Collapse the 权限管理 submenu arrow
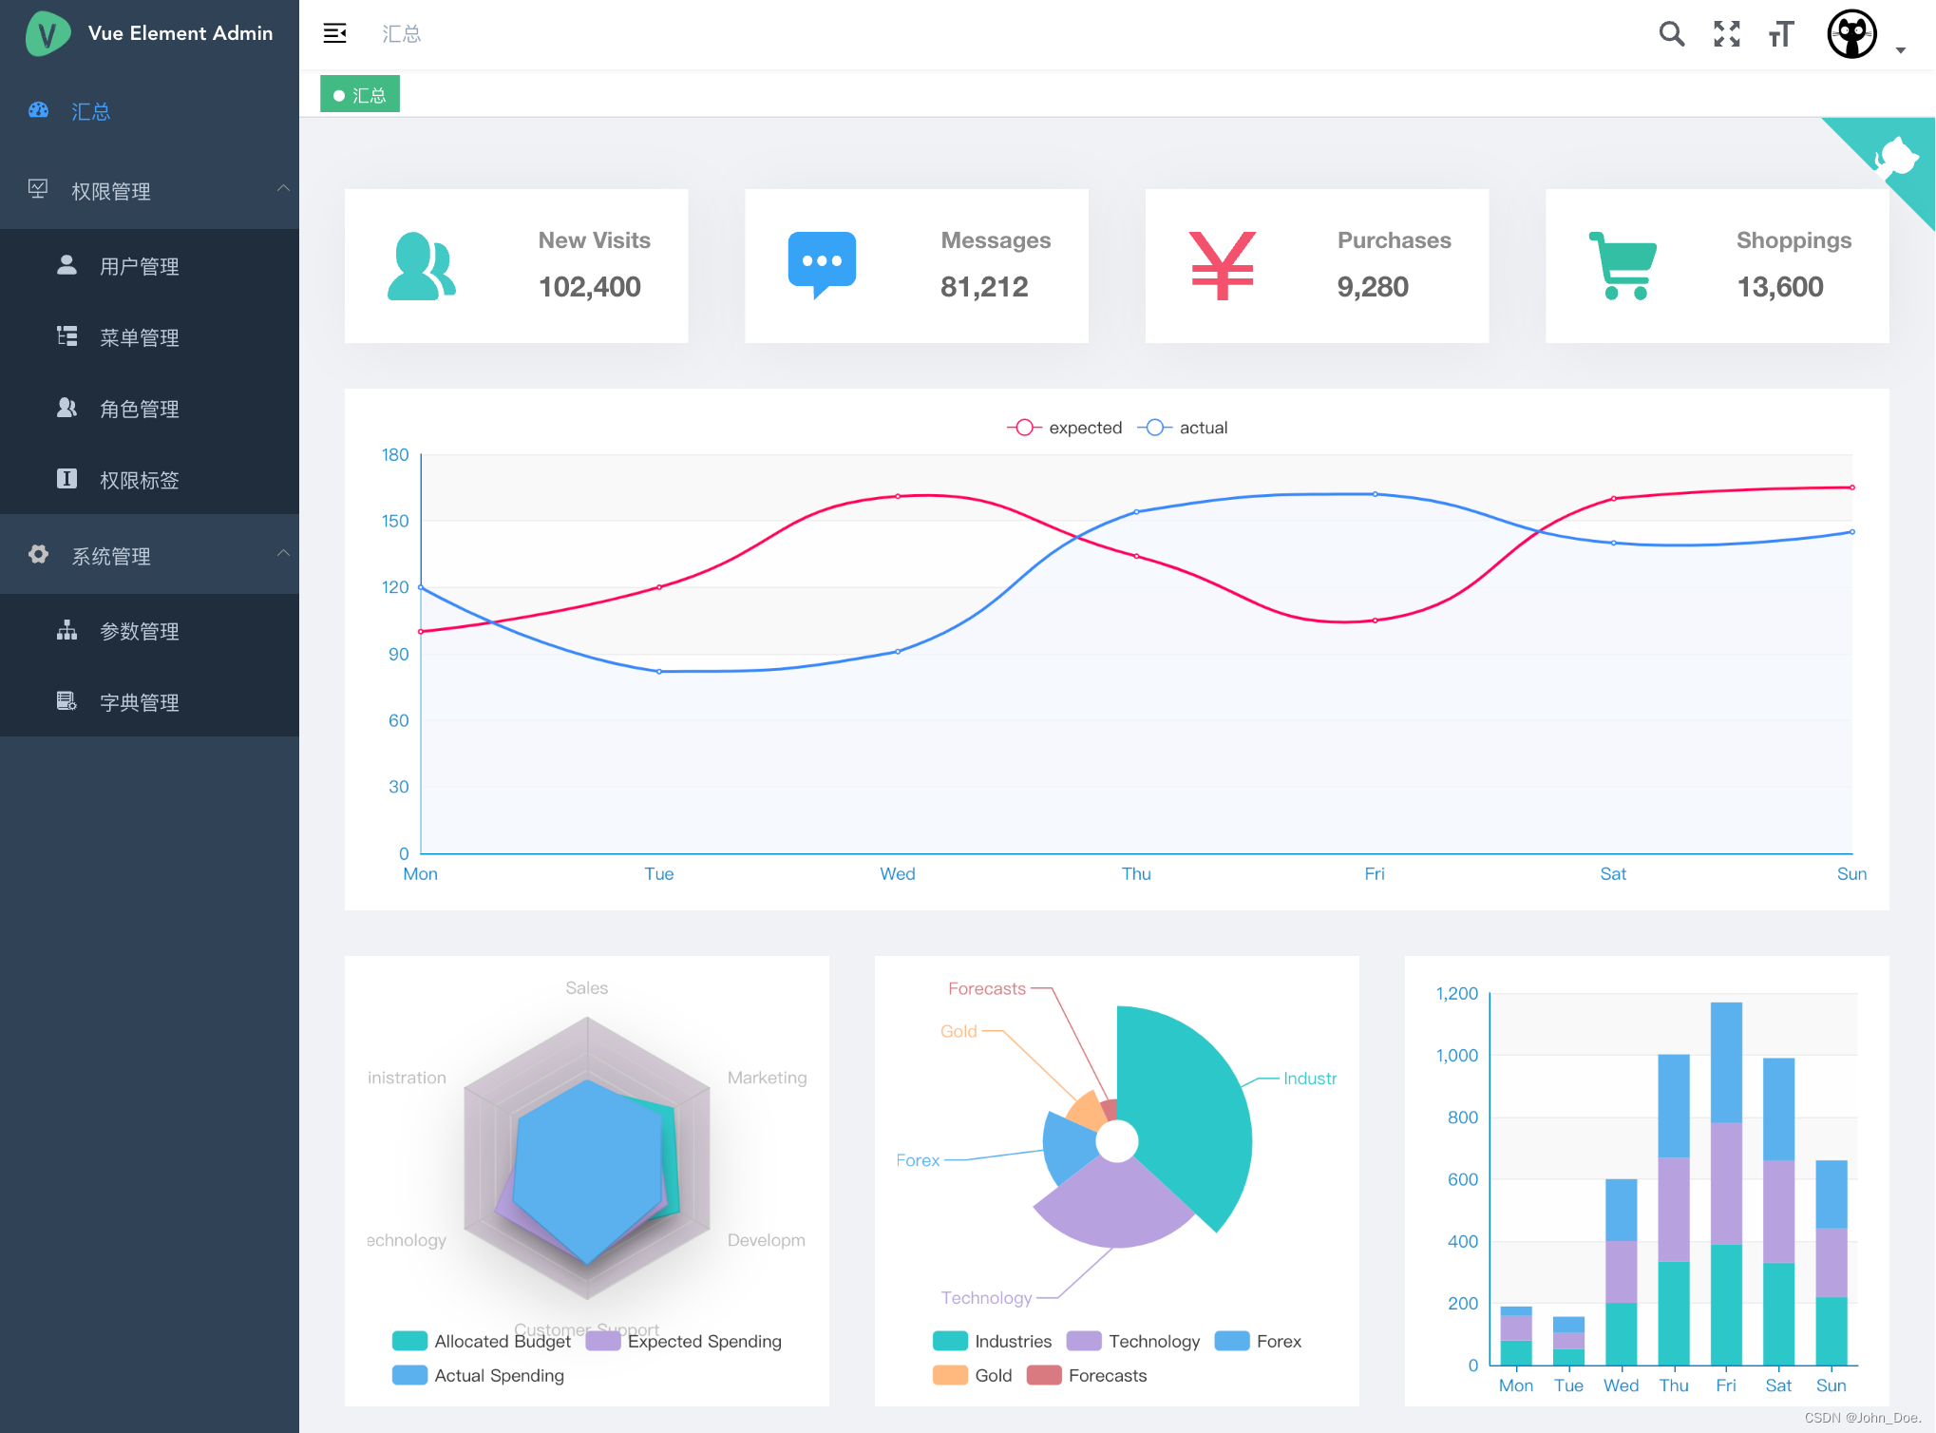This screenshot has height=1433, width=1936. point(283,188)
